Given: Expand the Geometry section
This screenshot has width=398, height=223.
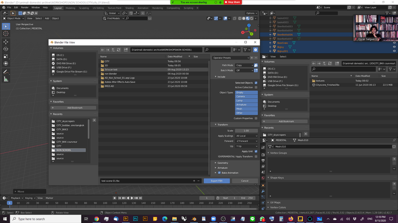Looking at the screenshot, I should click(222, 163).
